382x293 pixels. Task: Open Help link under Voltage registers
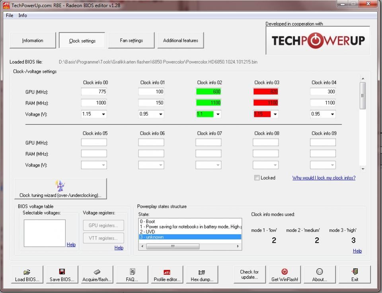click(119, 248)
